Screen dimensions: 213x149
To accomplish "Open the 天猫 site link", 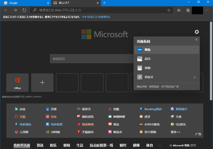I will click(20, 117).
